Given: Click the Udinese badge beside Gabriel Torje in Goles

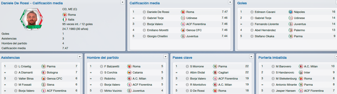Looking at the screenshot, I should (x=291, y=18).
